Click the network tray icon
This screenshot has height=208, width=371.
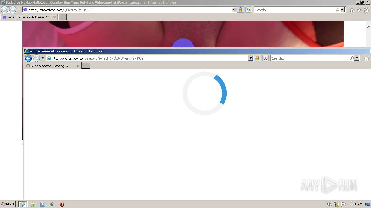coord(337,204)
